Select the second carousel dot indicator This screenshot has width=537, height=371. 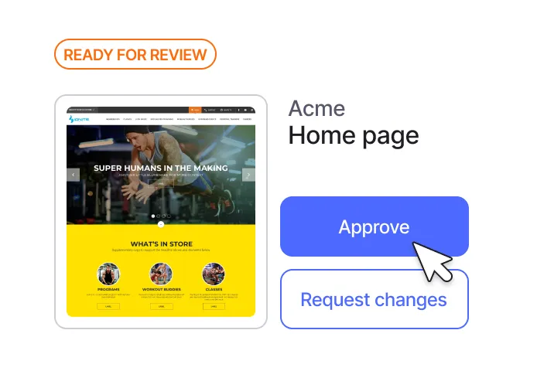[x=158, y=216]
